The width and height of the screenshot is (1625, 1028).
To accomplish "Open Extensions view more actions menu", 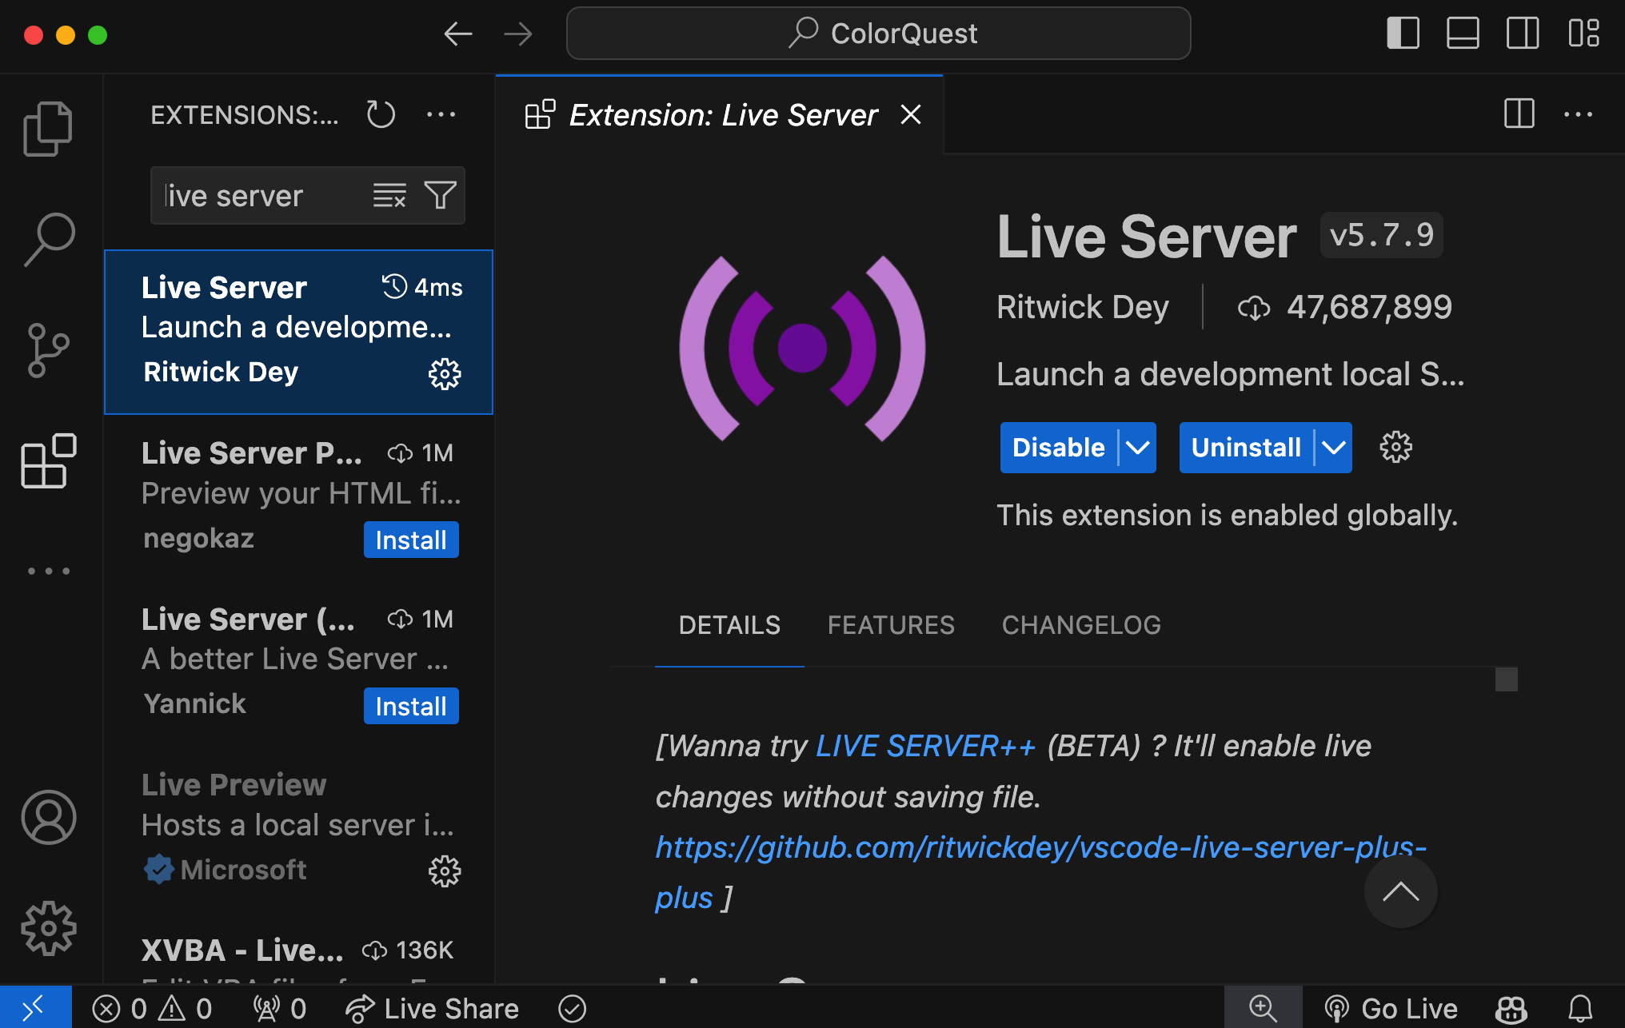I will click(441, 114).
